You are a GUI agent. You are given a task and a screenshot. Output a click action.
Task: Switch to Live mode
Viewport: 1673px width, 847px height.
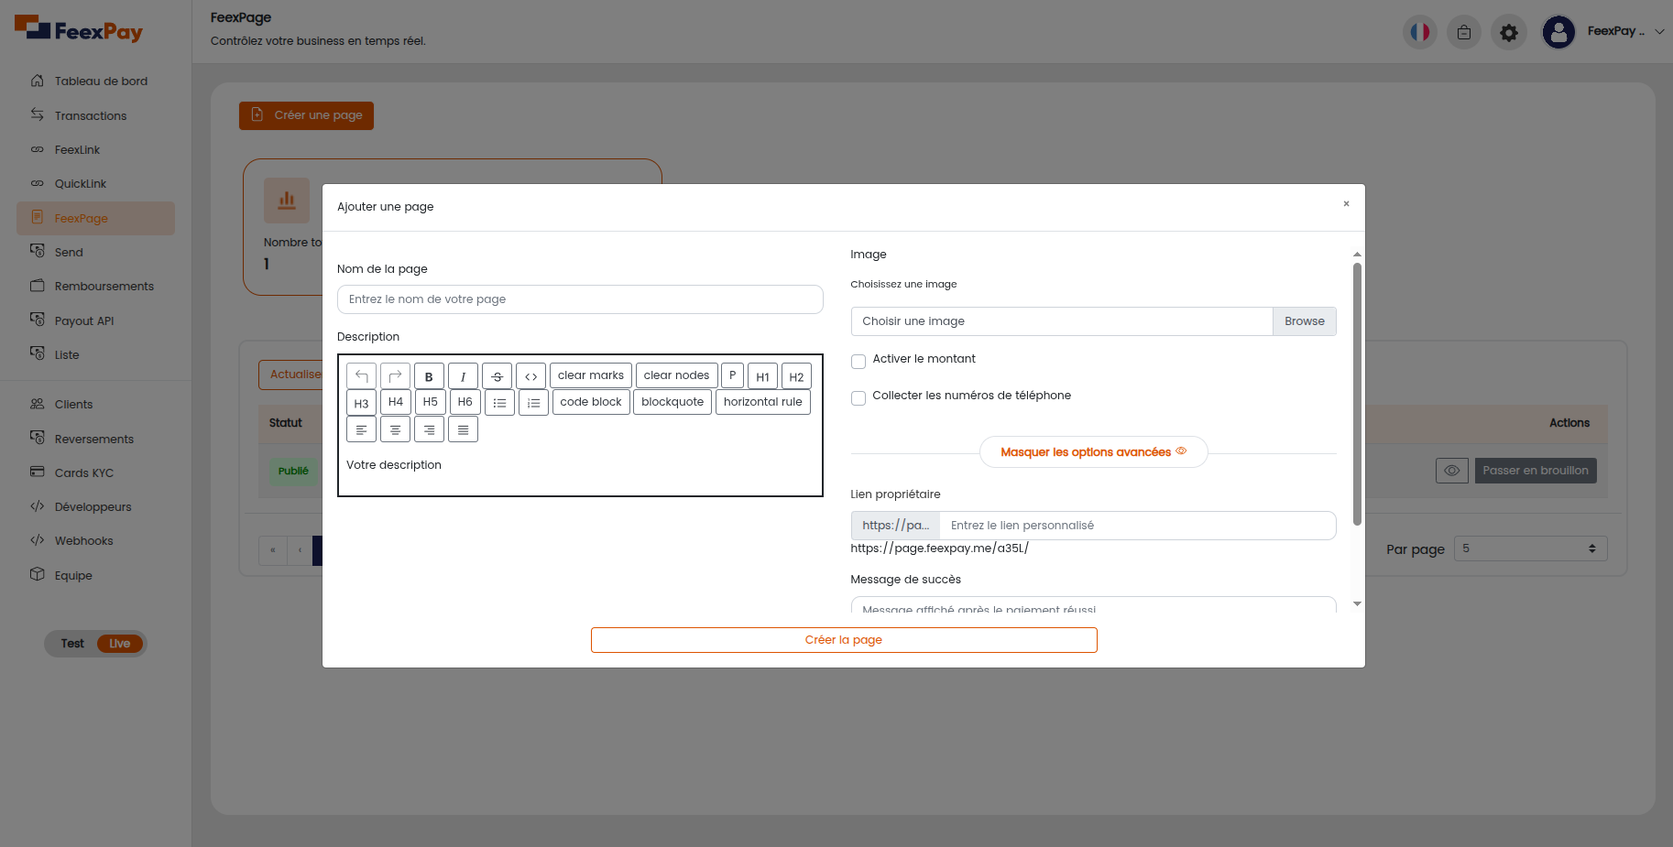click(x=120, y=644)
